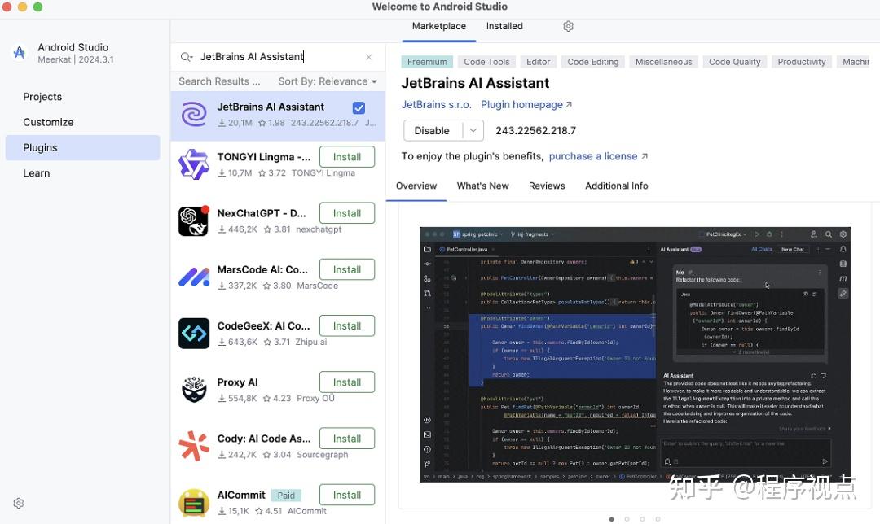Screen dimensions: 880x524
Task: Select the MarsCode AI plugin icon
Action: [x=193, y=277]
